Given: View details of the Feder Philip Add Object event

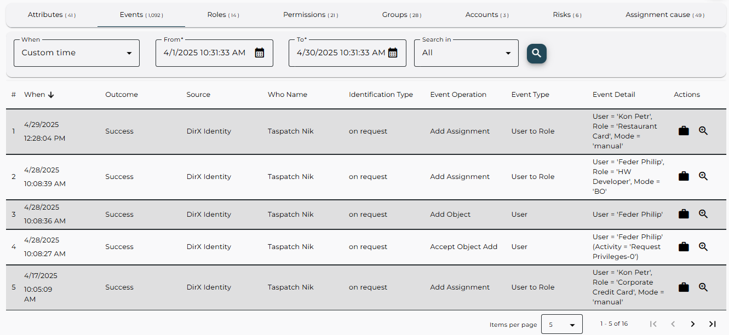Looking at the screenshot, I should 703,214.
